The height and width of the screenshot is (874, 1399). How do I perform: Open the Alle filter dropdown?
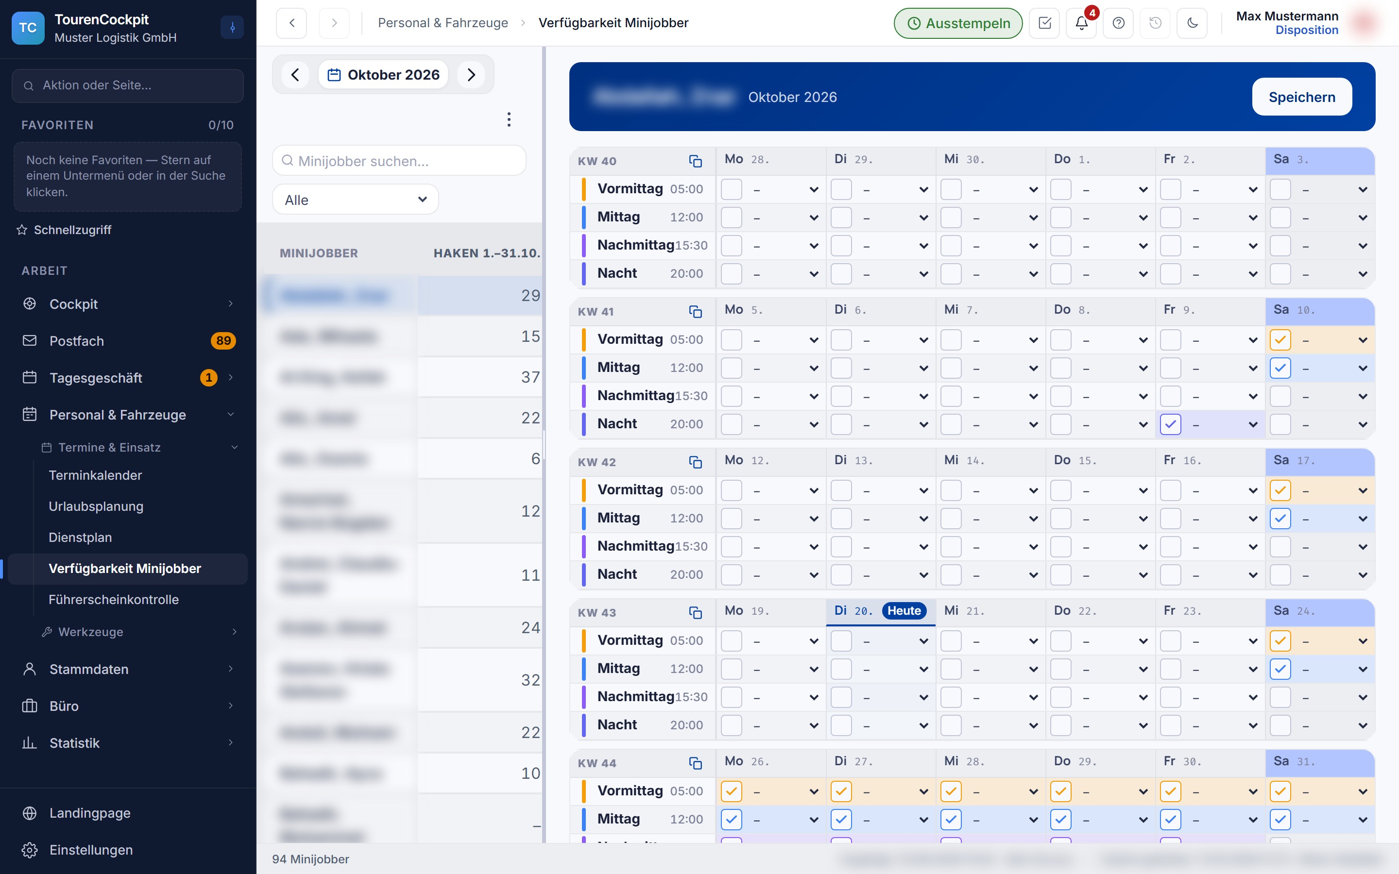[355, 200]
